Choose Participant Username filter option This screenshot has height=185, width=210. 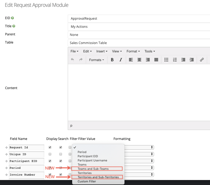[x=98, y=160]
